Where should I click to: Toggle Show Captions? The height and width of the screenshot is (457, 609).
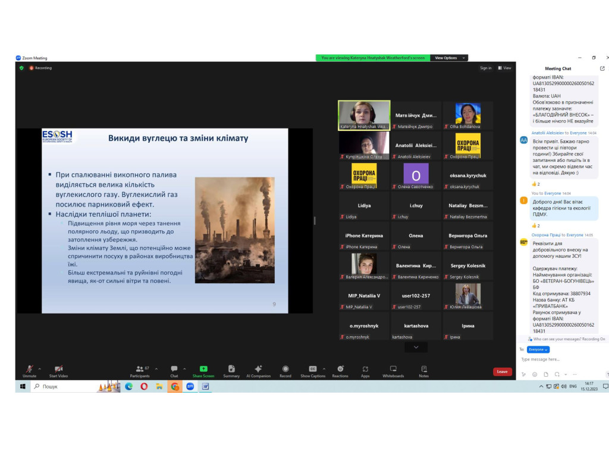click(x=313, y=371)
